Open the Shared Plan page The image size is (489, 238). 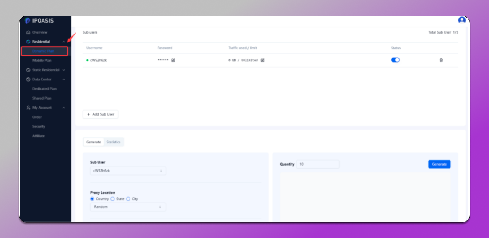tap(42, 98)
